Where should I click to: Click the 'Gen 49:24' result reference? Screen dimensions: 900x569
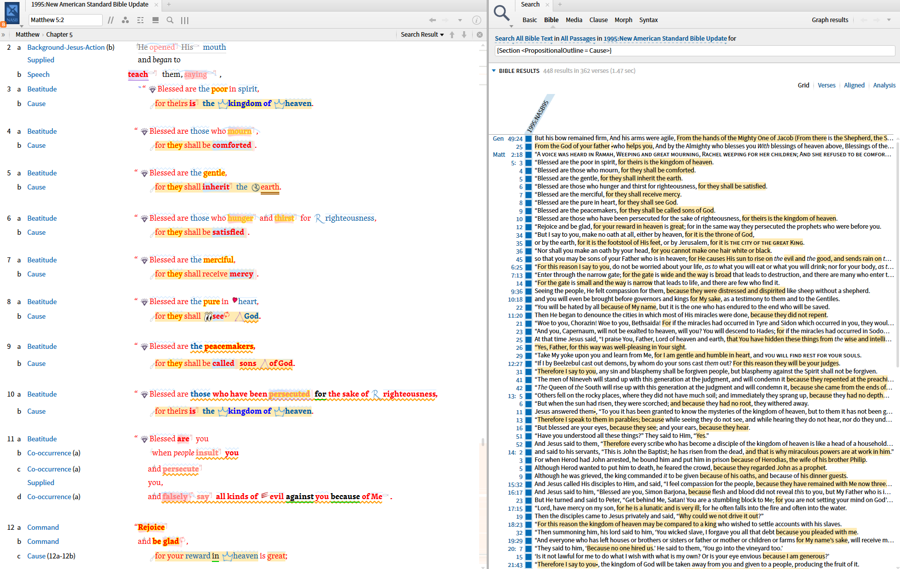pos(508,139)
